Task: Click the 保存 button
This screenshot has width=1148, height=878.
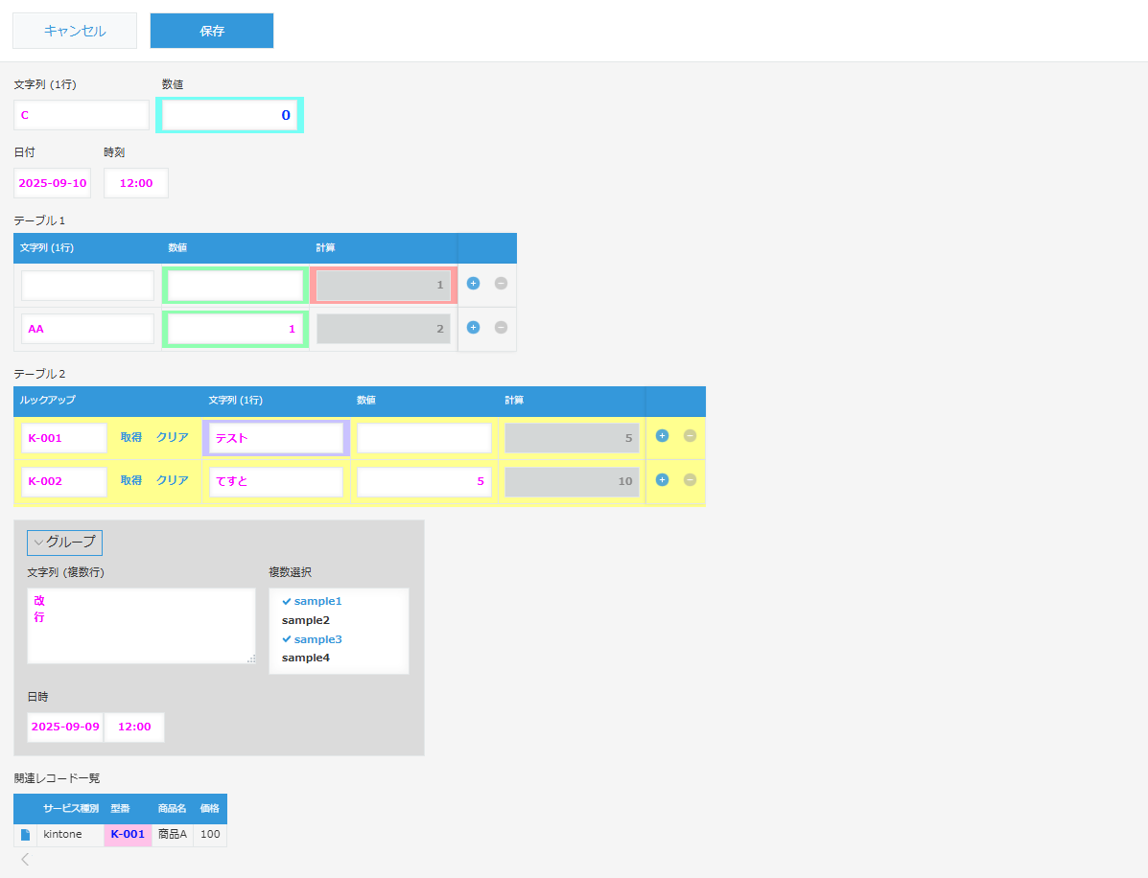Action: tap(212, 31)
